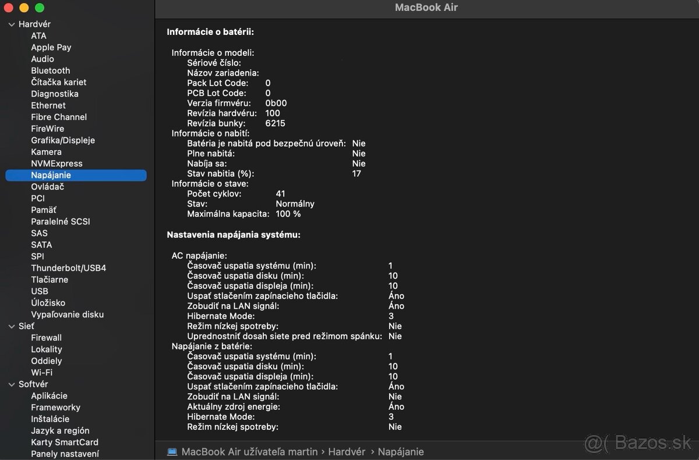This screenshot has height=460, width=699.
Task: Open the Inštalácie software entry
Action: pos(50,419)
